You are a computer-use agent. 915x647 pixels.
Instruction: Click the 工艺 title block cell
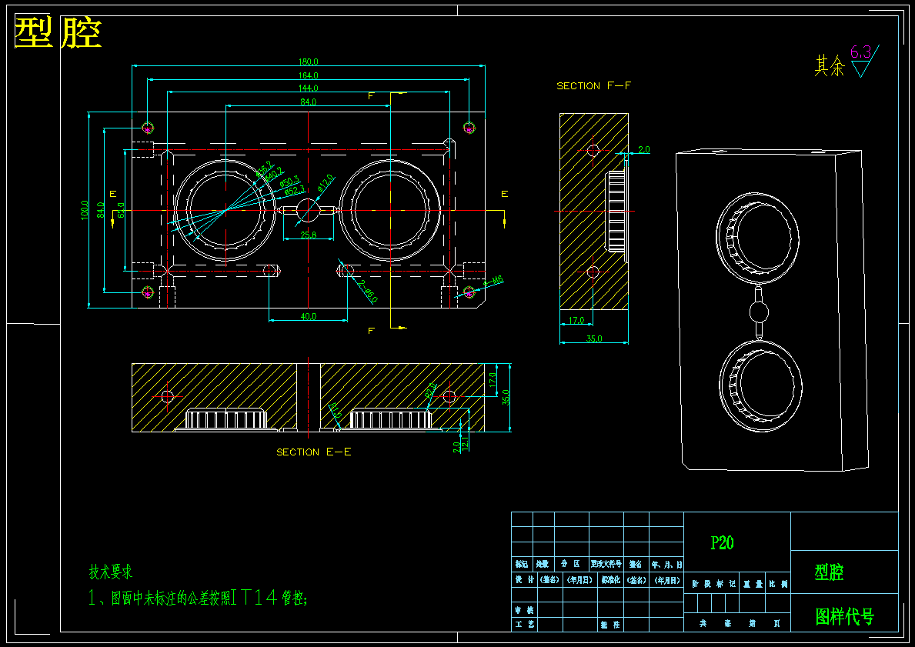click(x=523, y=624)
